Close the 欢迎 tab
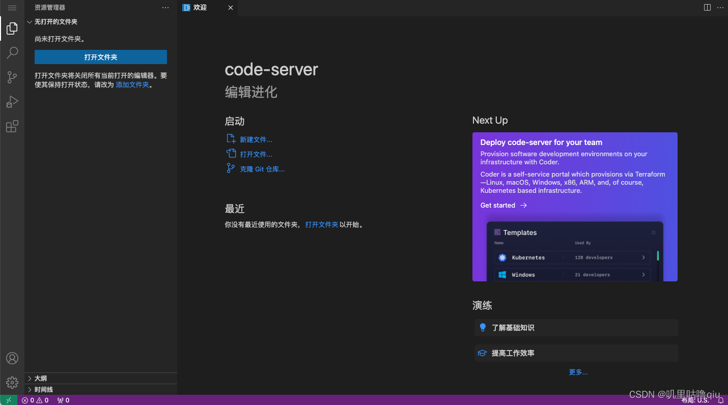 click(231, 8)
